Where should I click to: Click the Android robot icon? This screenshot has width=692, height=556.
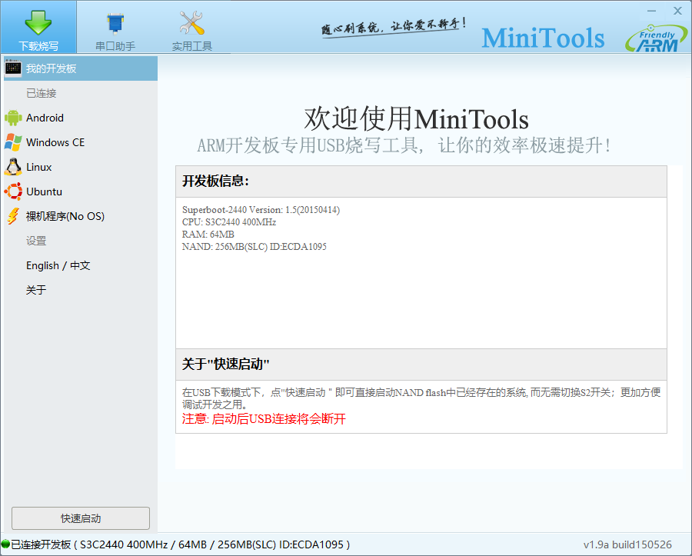(13, 118)
